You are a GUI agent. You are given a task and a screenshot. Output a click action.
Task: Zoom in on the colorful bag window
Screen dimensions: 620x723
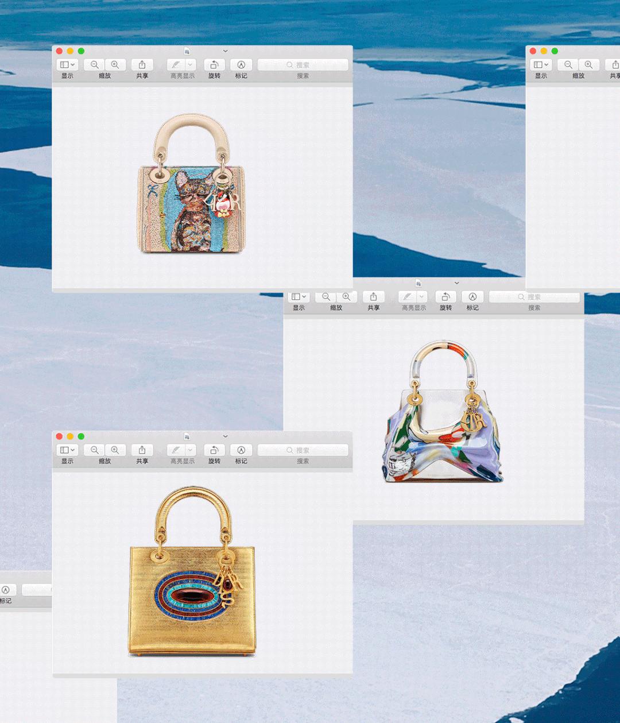[x=346, y=297]
